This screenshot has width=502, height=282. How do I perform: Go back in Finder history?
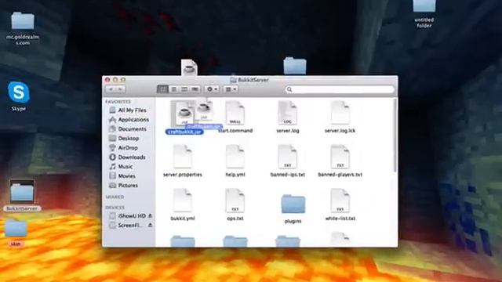(111, 89)
